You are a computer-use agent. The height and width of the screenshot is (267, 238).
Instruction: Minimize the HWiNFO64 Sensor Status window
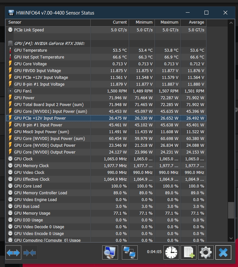188,13
